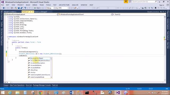The width and height of the screenshot is (170, 95).
Task: Switch to the Form1.cs [Design] tab
Action: click(41, 12)
